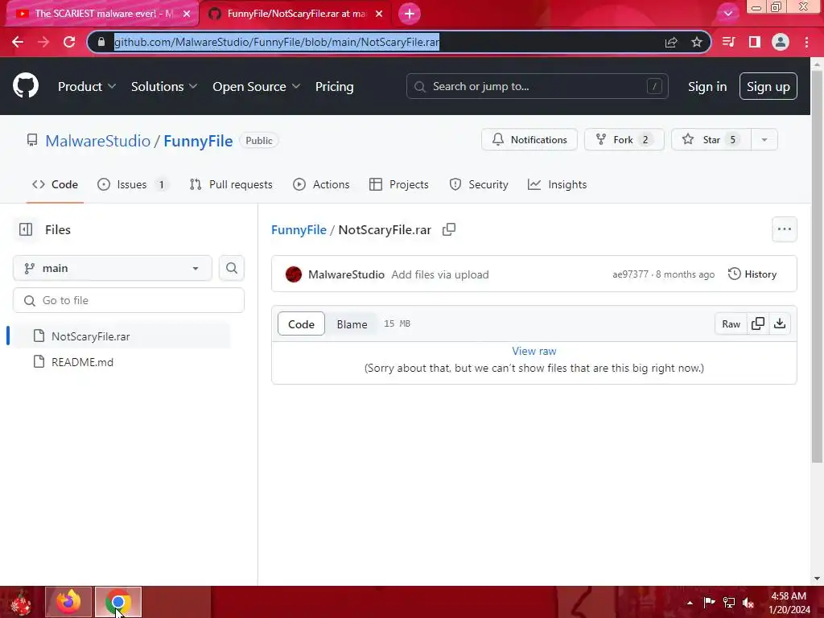Click the Sign up button

[x=768, y=86]
